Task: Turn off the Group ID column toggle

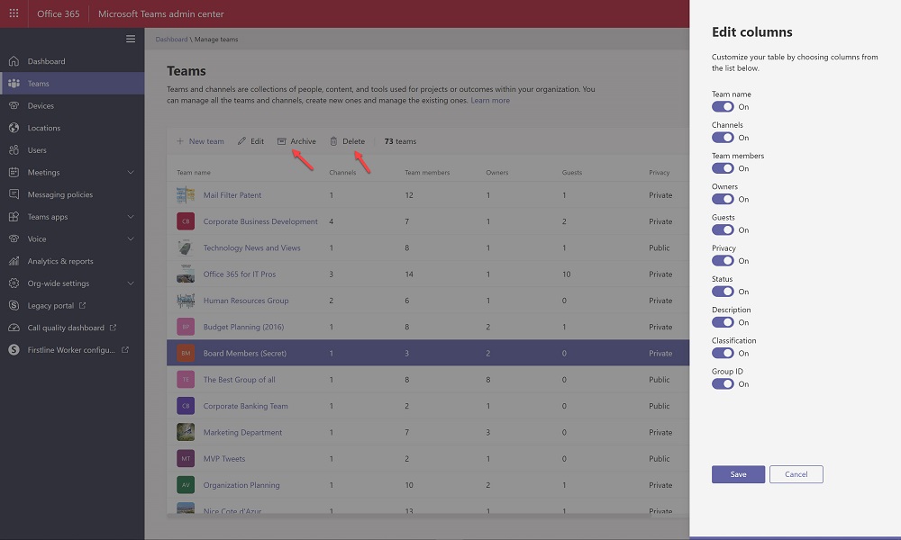Action: (x=723, y=384)
